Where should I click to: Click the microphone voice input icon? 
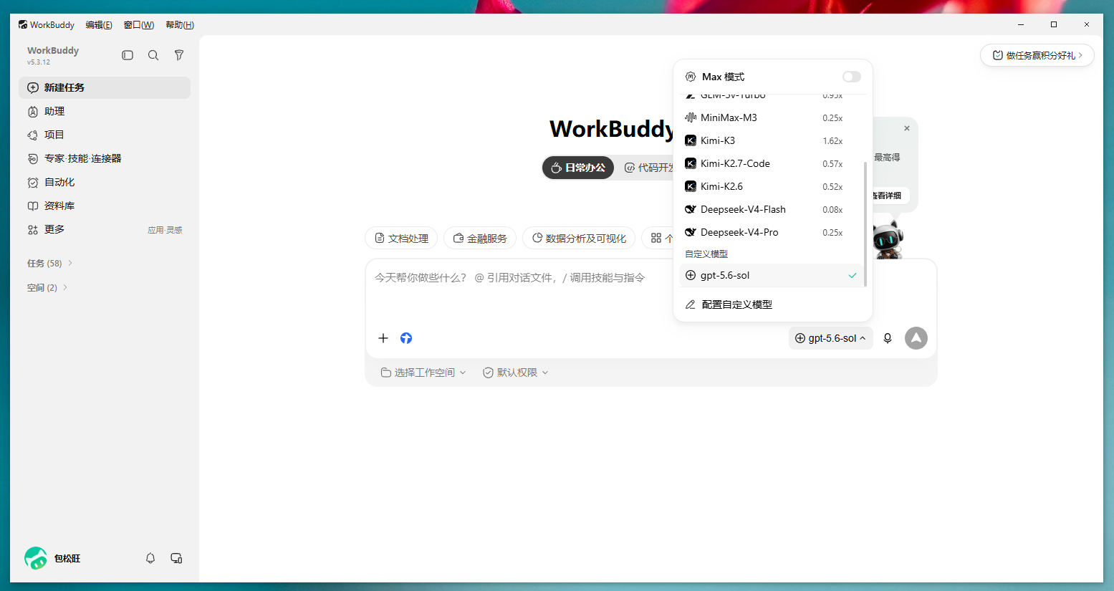point(888,338)
